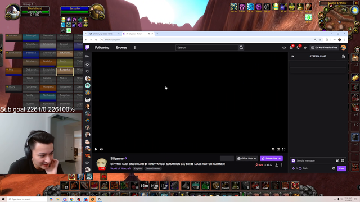360x202 pixels.
Task: Open the Following tab on Twitch
Action: (x=102, y=47)
